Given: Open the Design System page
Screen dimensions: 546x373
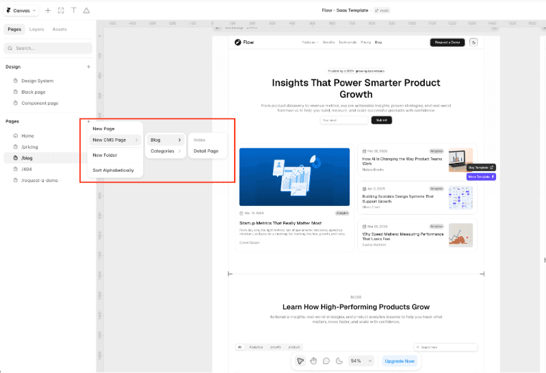Looking at the screenshot, I should click(x=37, y=81).
